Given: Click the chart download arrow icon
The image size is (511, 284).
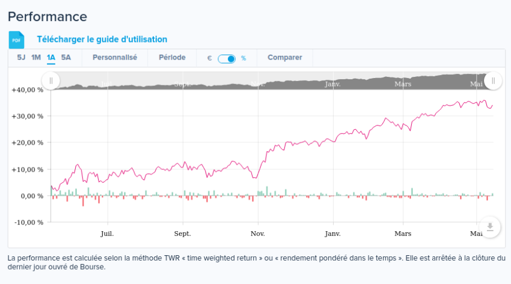Looking at the screenshot, I should coord(490,226).
